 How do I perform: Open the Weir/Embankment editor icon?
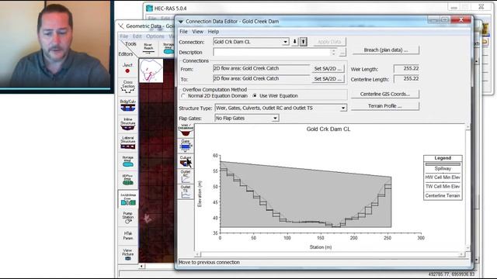186,131
